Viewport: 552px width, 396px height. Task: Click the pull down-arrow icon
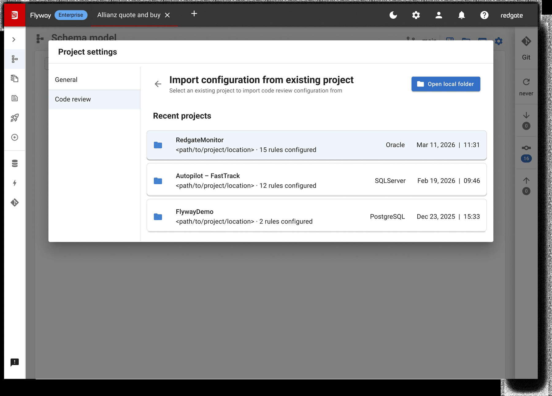pos(526,115)
